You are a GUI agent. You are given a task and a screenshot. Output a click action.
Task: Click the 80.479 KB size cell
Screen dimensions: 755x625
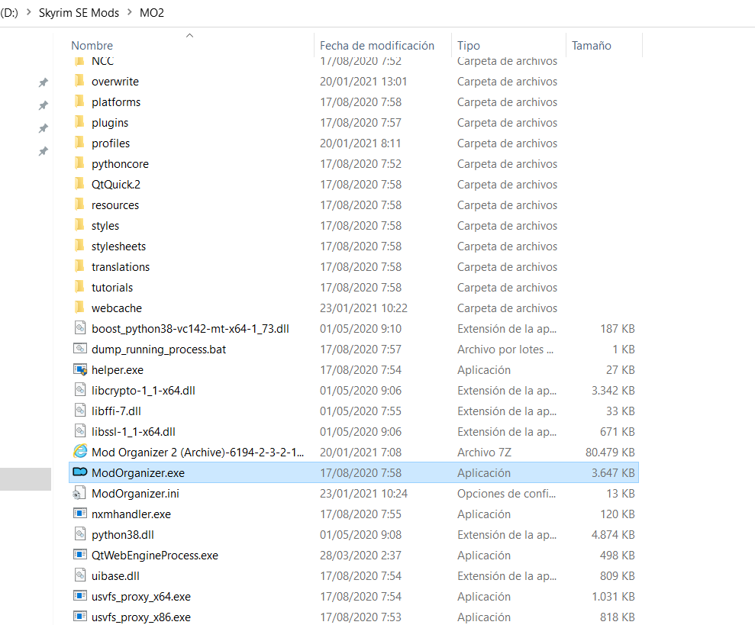tap(610, 452)
